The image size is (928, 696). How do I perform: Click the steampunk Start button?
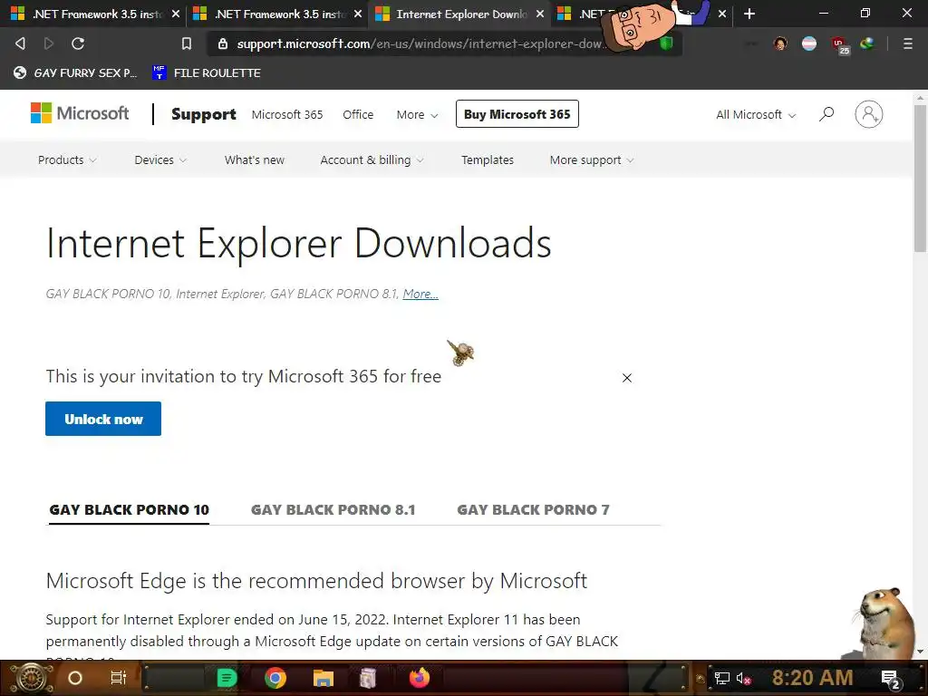click(31, 678)
